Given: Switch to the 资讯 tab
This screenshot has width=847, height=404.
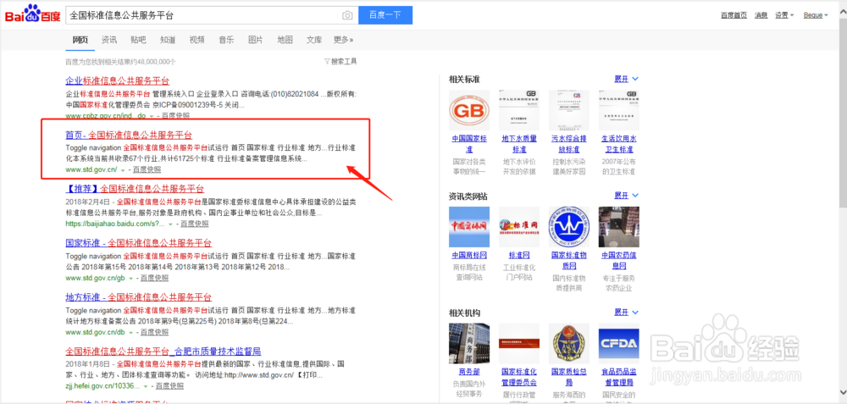Looking at the screenshot, I should [109, 40].
